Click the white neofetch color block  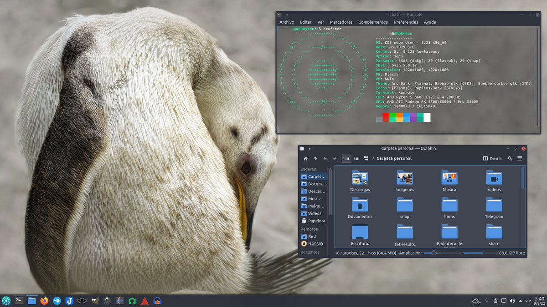[x=427, y=117]
